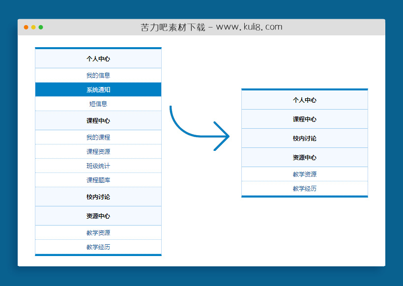Select 教学经历 in the left menu
403x286 pixels.
98,247
